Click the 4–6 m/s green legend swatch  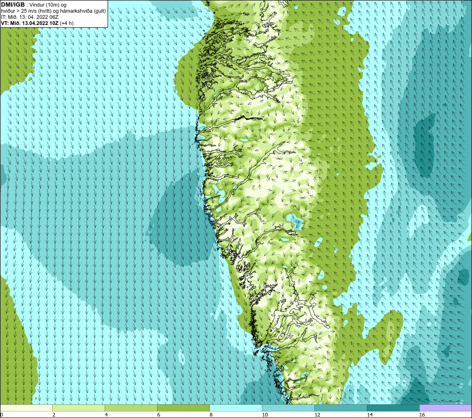(x=131, y=408)
